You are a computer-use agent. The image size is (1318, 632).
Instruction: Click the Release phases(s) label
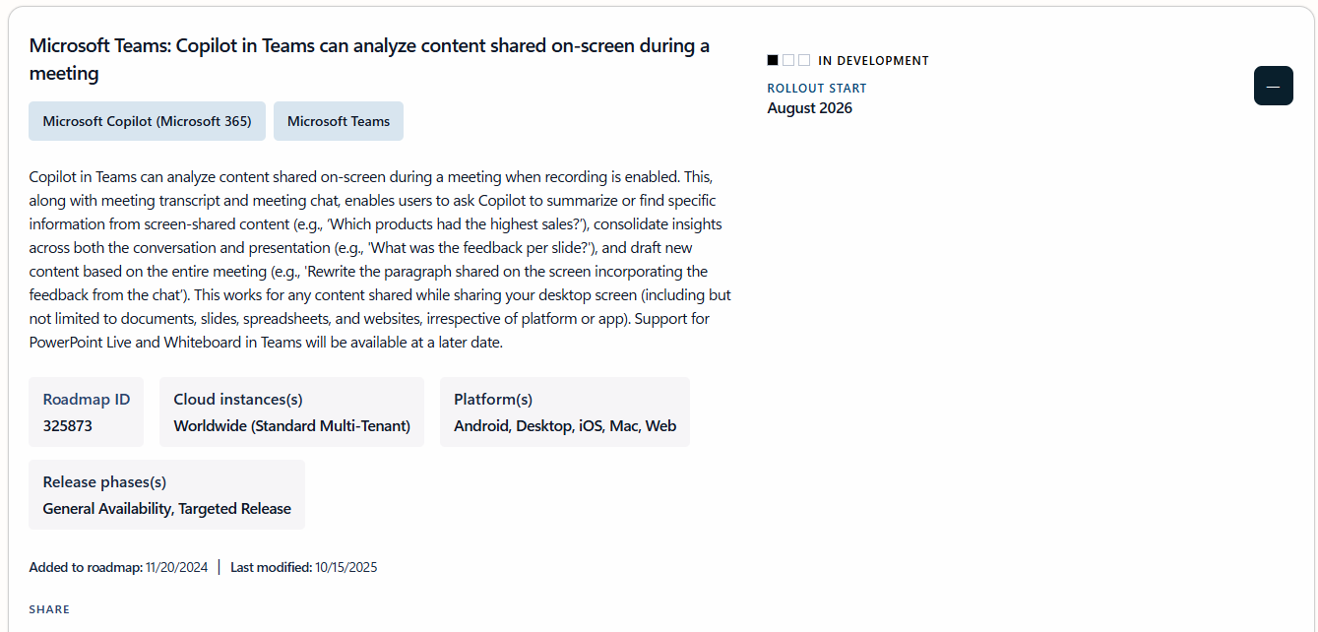click(104, 481)
